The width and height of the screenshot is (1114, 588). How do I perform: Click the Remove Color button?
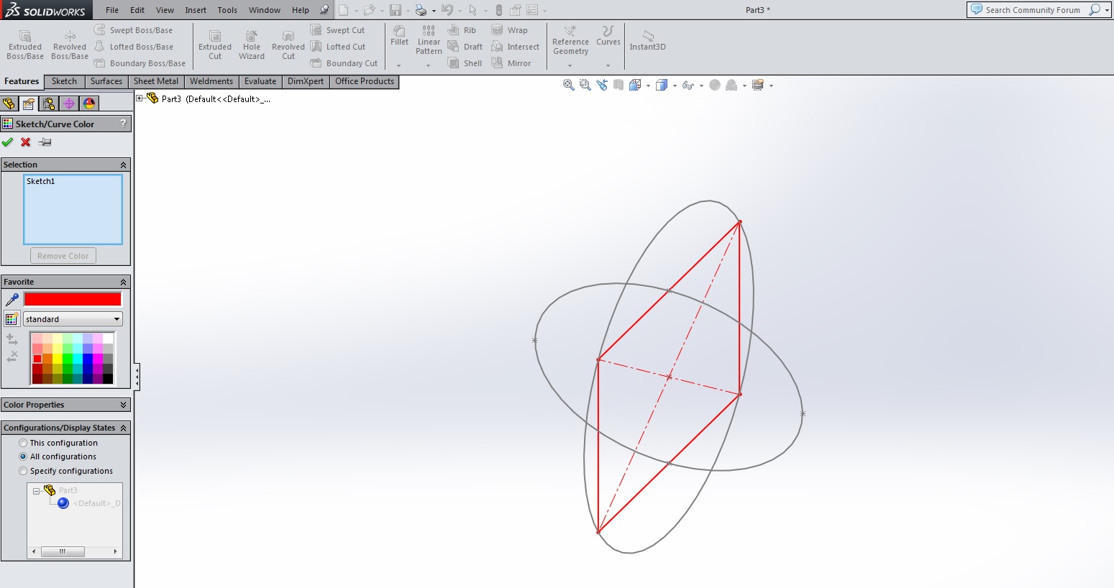tap(63, 256)
